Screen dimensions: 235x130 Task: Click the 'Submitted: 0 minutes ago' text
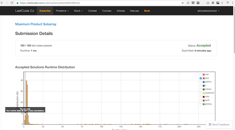(x=197, y=51)
